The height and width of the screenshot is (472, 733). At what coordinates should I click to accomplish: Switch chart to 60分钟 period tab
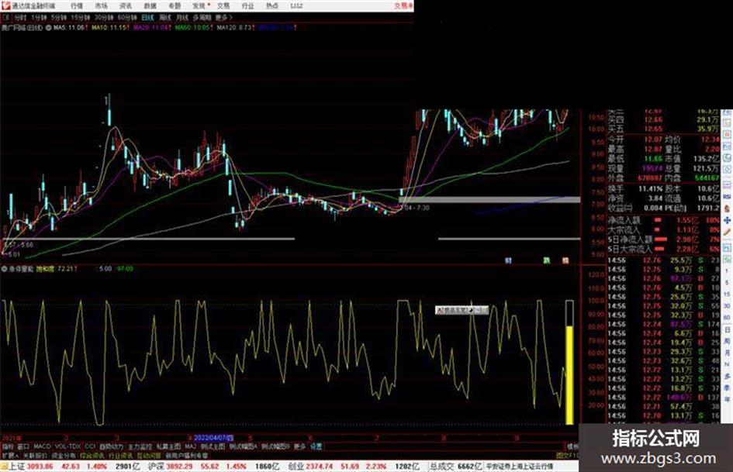pyautogui.click(x=126, y=17)
